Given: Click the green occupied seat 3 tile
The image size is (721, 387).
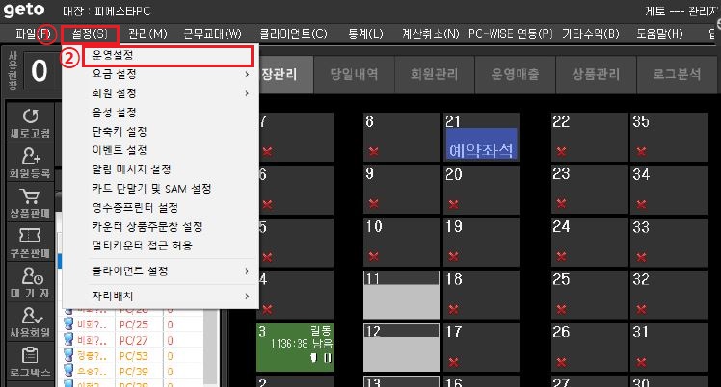Looking at the screenshot, I should coord(293,348).
